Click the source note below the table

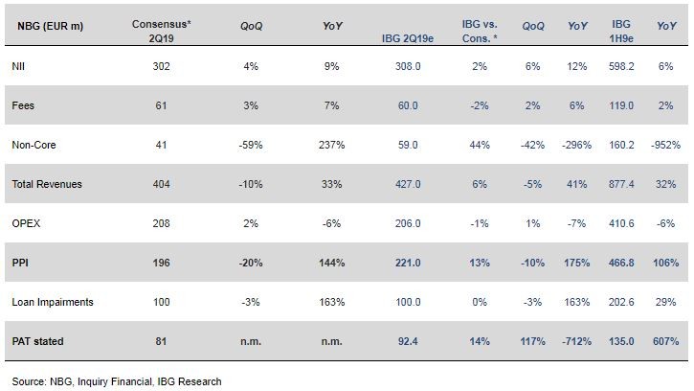tap(118, 380)
